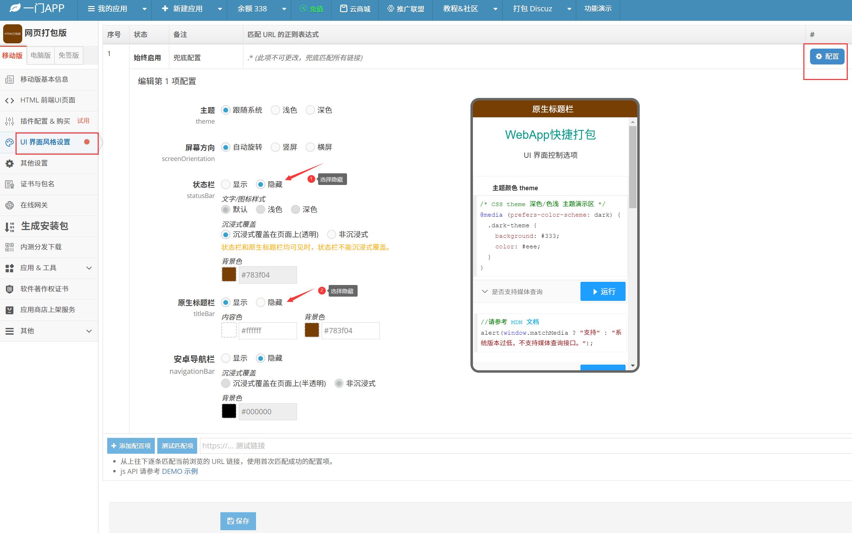The width and height of the screenshot is (852, 533).
Task: Set screen orientation to 横屏
Action: pos(310,147)
